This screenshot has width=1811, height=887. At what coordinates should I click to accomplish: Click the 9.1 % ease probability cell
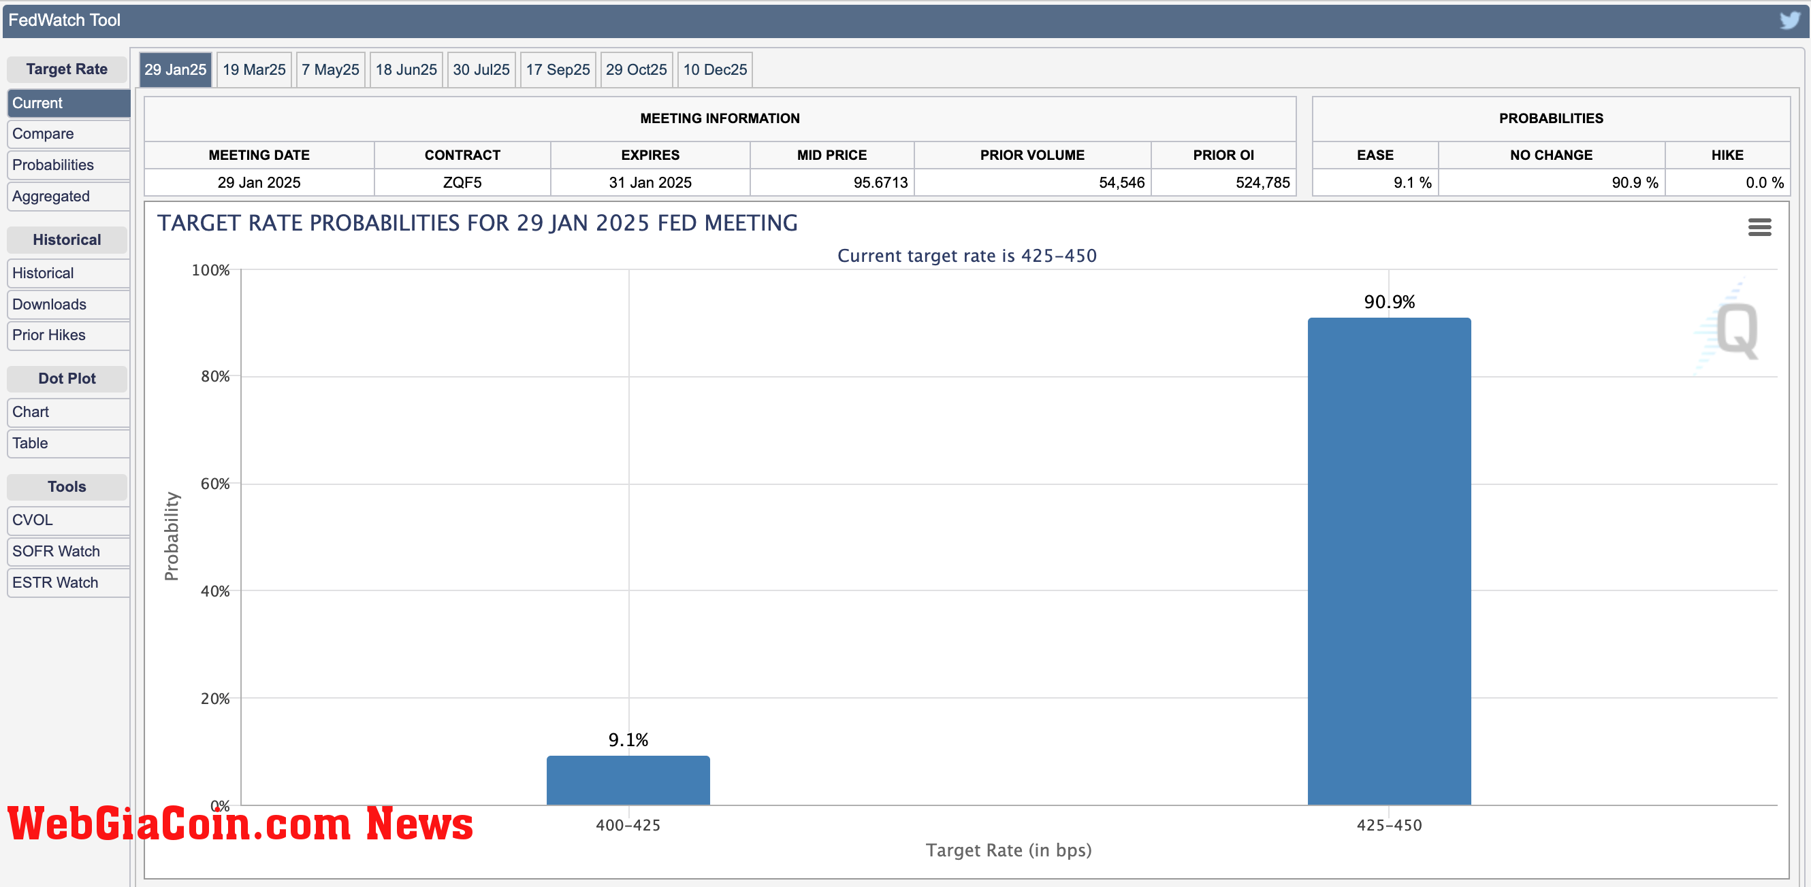tap(1375, 182)
